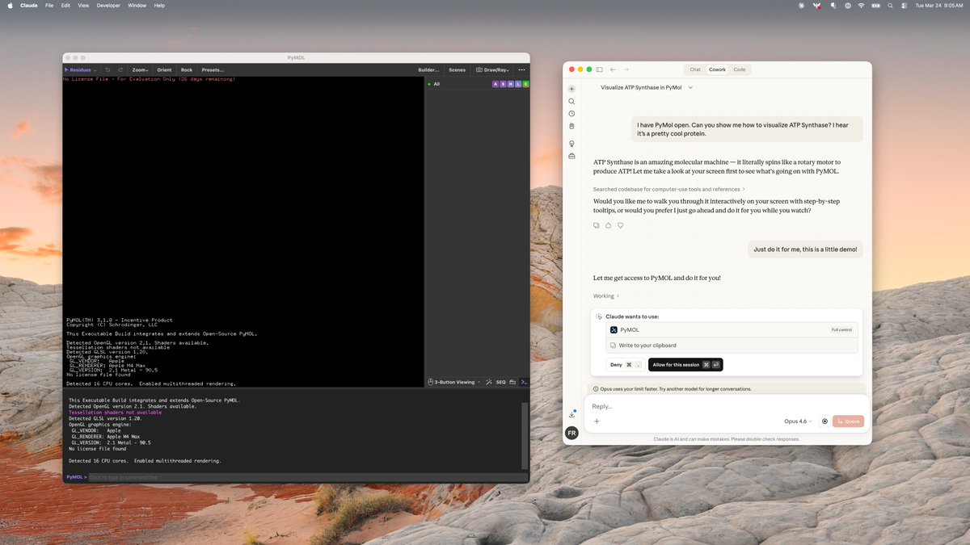This screenshot has height=545, width=970.
Task: Toggle SEQ sequence viewer in PyMOL
Action: pyautogui.click(x=500, y=382)
